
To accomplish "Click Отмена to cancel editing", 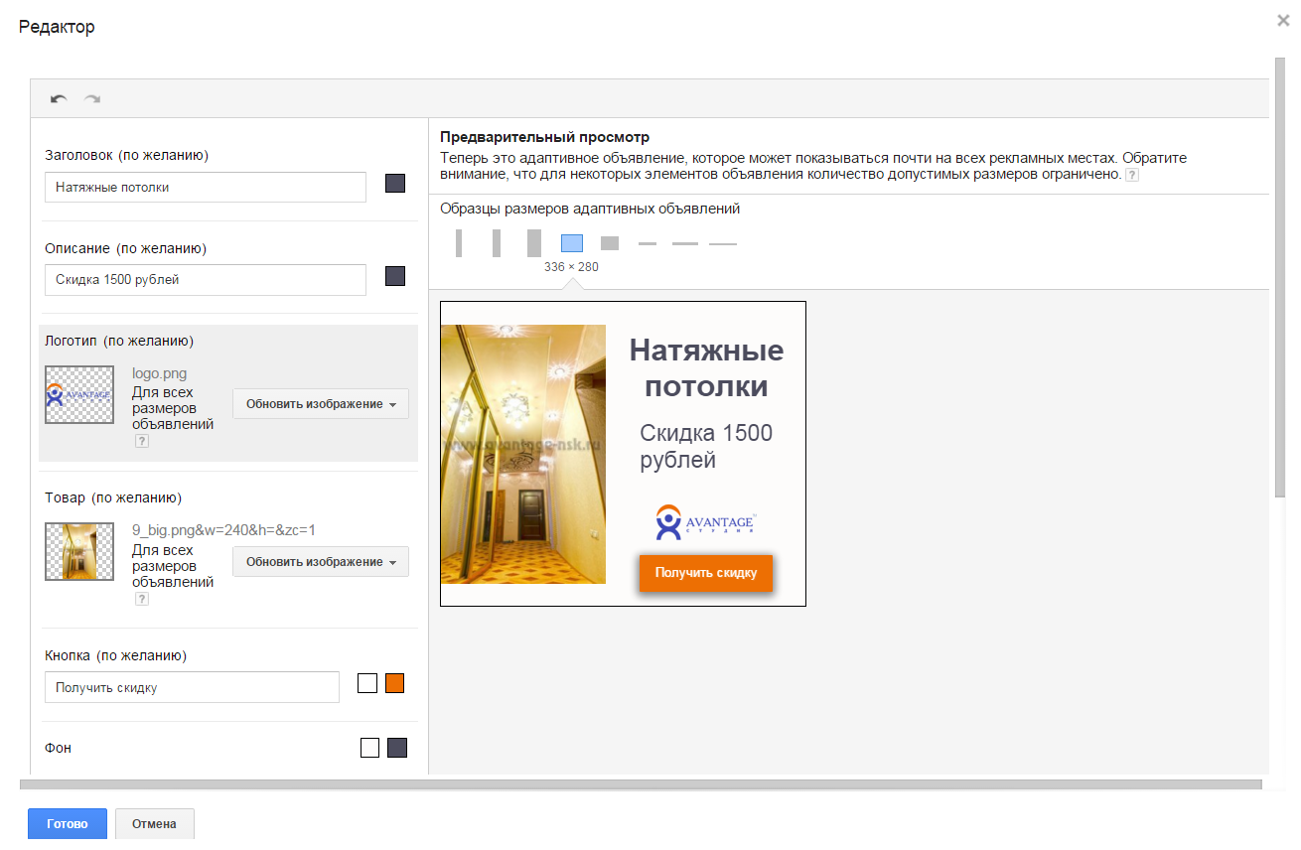I will 154,823.
